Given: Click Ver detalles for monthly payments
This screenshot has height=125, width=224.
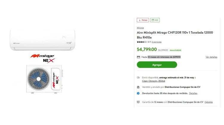Looking at the screenshot, I should (x=211, y=57).
